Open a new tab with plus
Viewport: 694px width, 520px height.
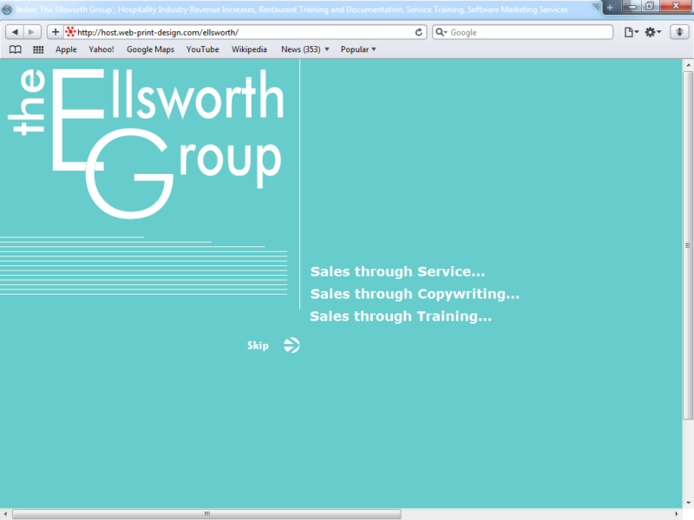coord(610,8)
